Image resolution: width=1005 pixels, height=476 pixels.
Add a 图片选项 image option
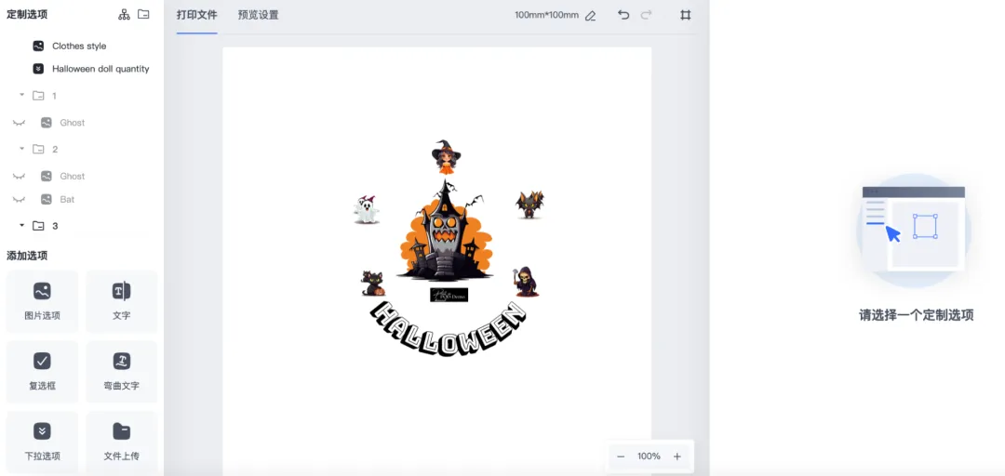(42, 301)
